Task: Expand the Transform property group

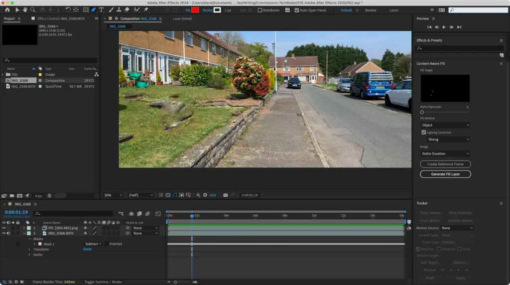Action: coord(29,249)
